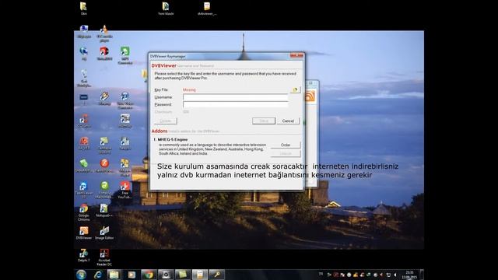Switch to the camera app in taskbar
Screen dimensions: 498x280
pyautogui.click(x=166, y=275)
